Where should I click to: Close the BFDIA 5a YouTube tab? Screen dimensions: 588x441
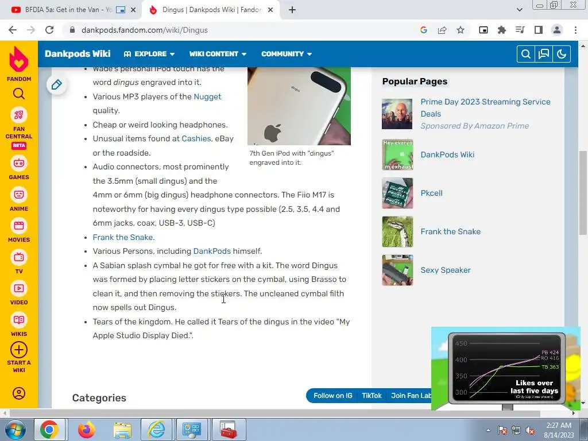pos(133,10)
